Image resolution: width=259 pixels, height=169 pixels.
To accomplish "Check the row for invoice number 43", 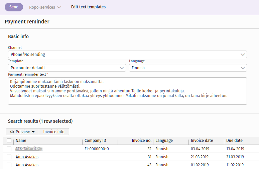I will pos(9,165).
